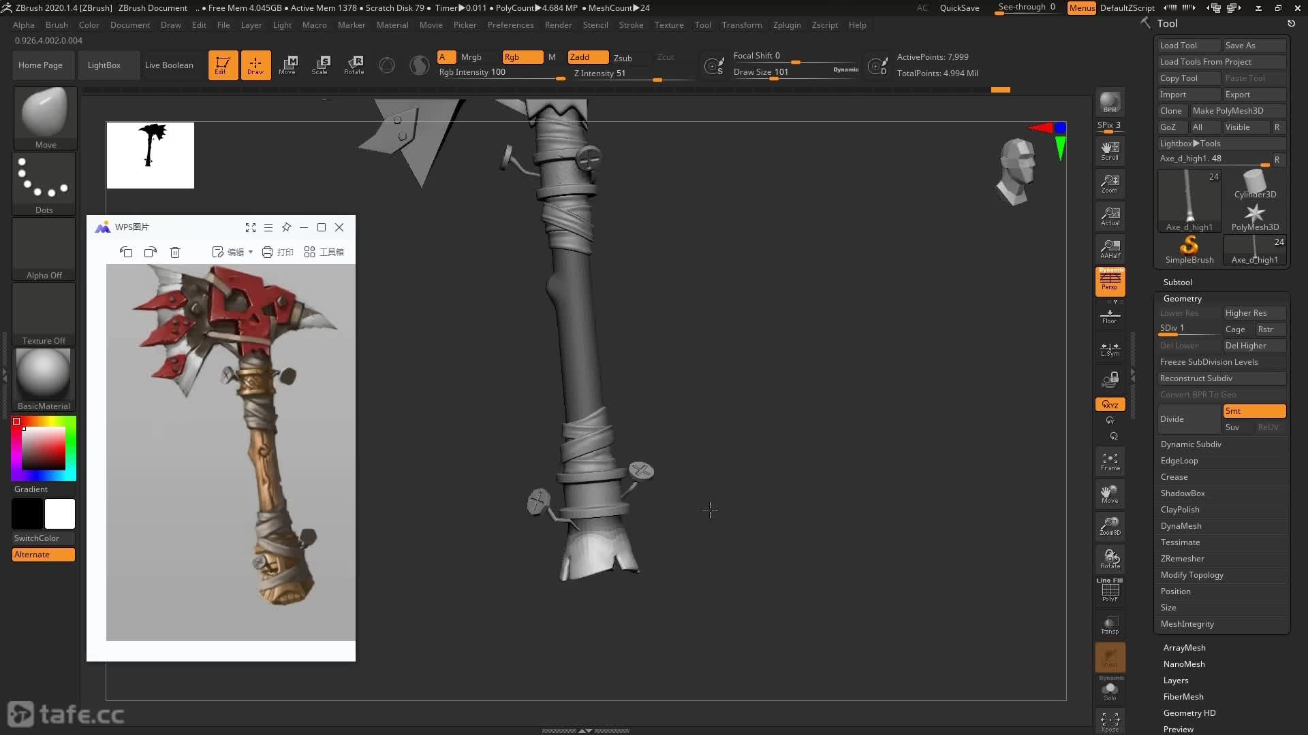1308x735 pixels.
Task: Select the PolyMesh3D tool thumbnail
Action: [1255, 217]
